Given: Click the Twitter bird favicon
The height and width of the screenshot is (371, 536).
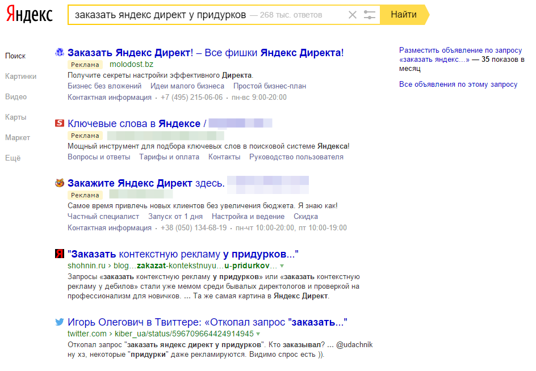Looking at the screenshot, I should 60,322.
